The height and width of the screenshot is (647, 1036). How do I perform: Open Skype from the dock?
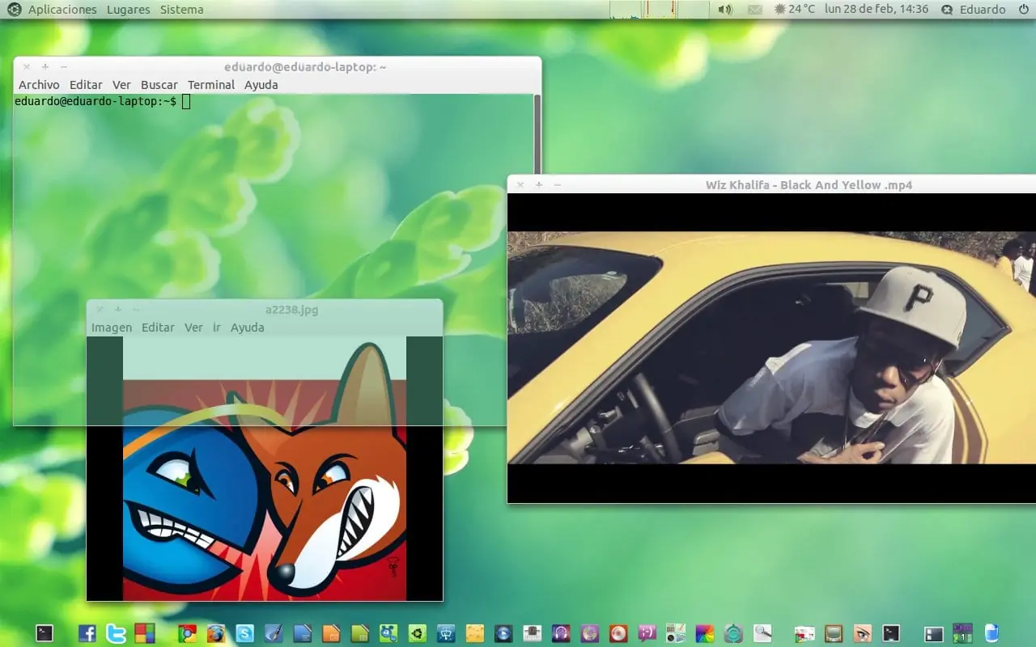click(244, 634)
